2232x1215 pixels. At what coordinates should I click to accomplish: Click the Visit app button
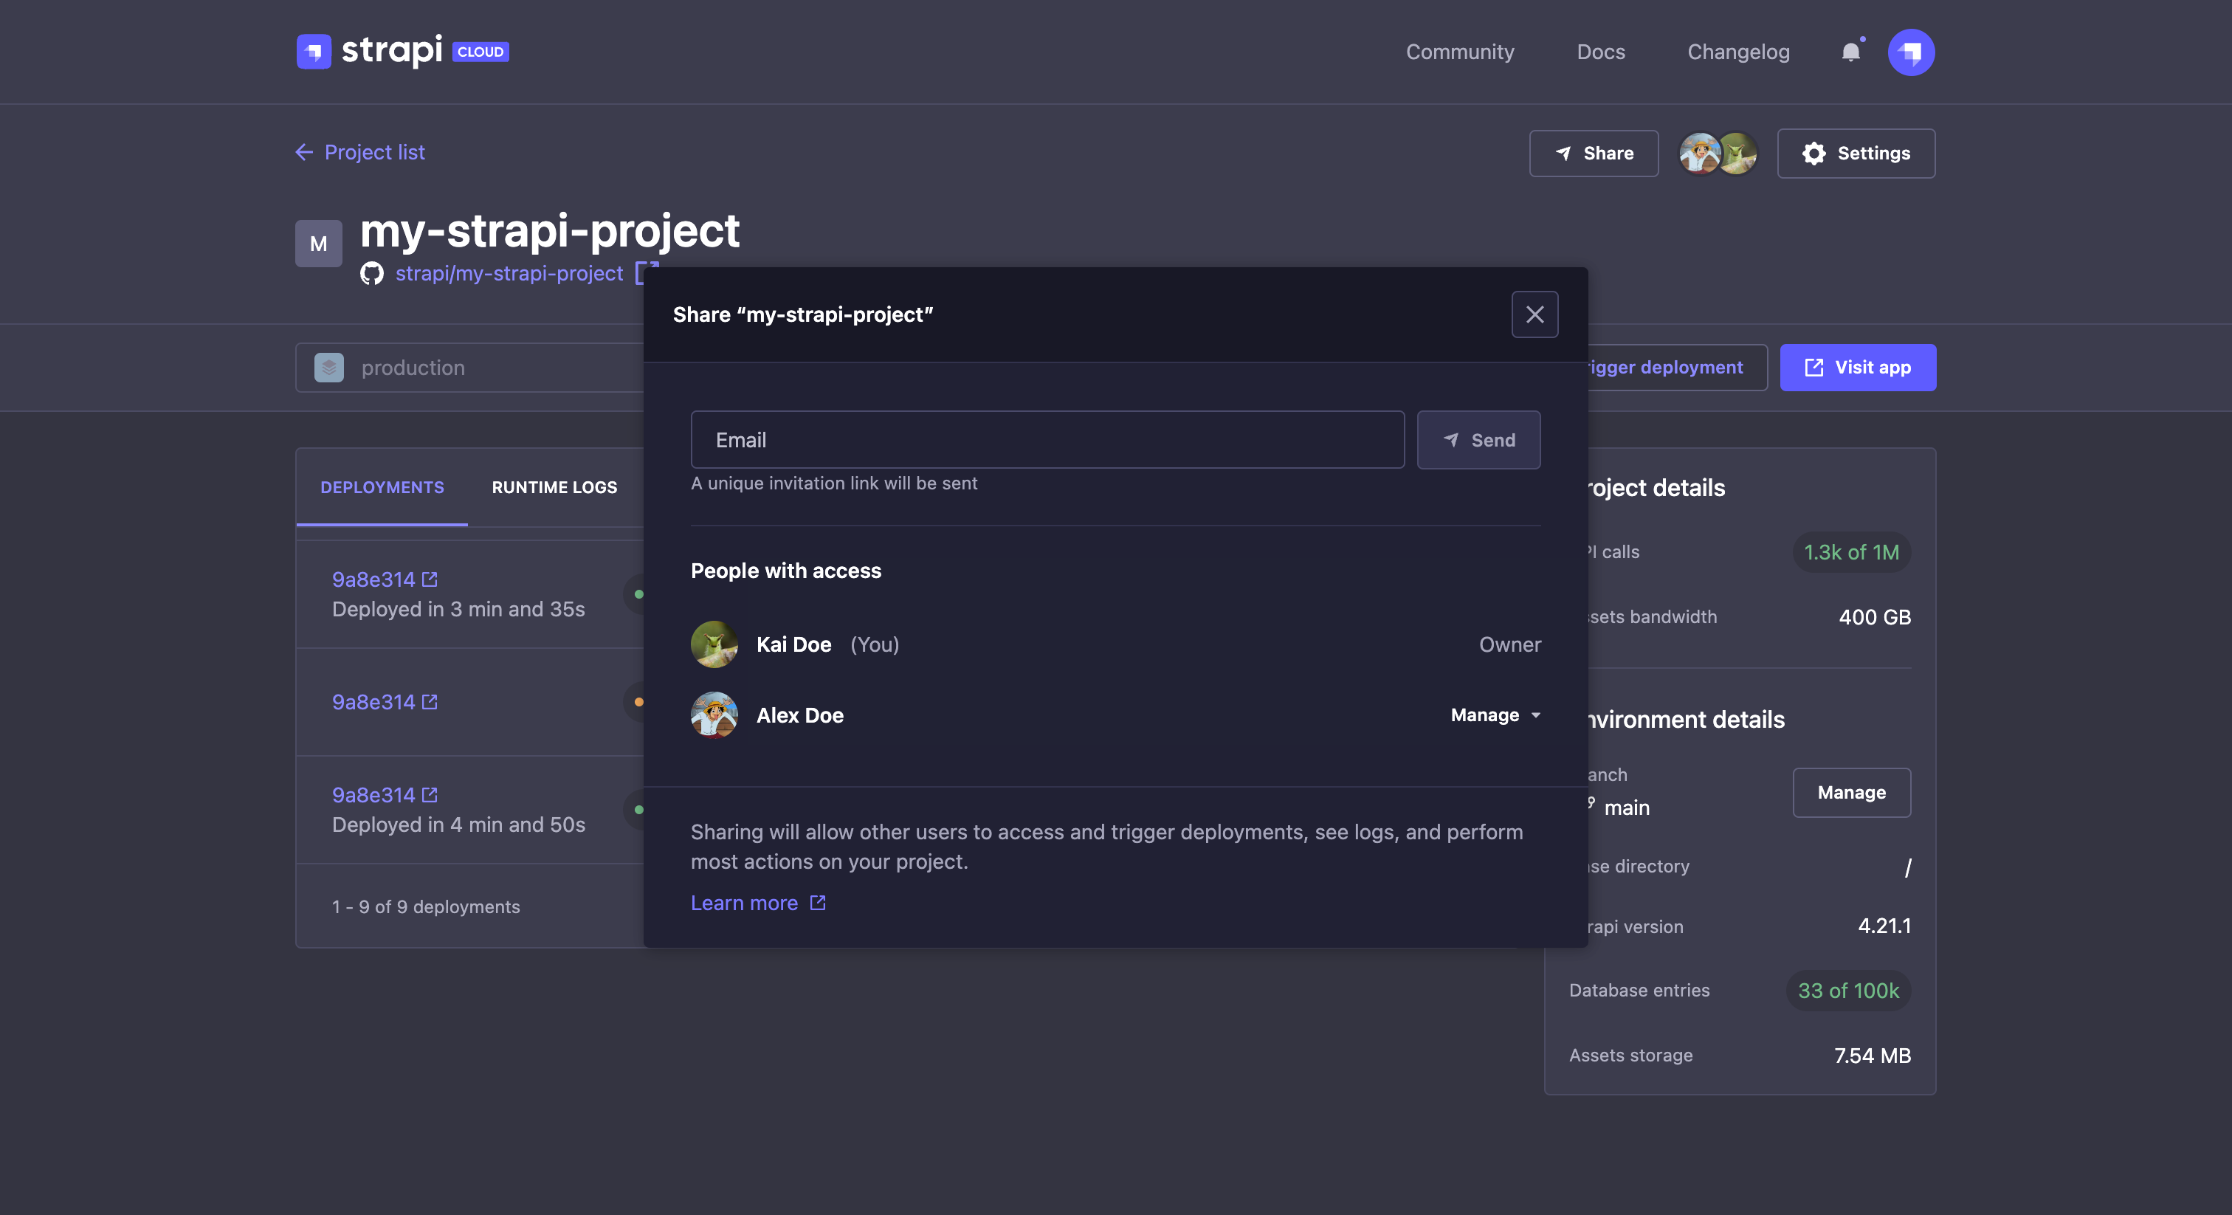1857,368
